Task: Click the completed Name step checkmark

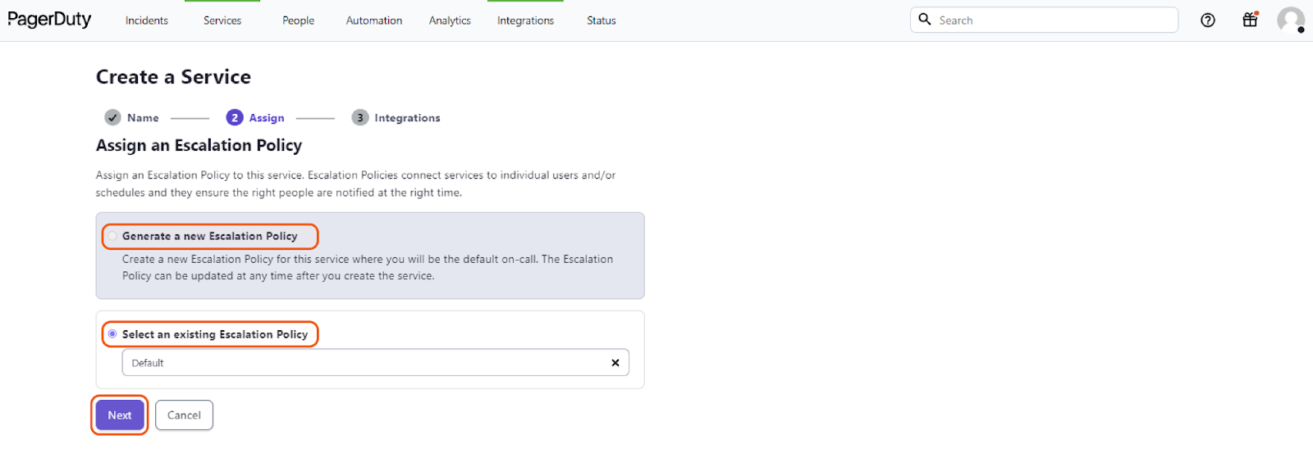Action: coord(113,118)
